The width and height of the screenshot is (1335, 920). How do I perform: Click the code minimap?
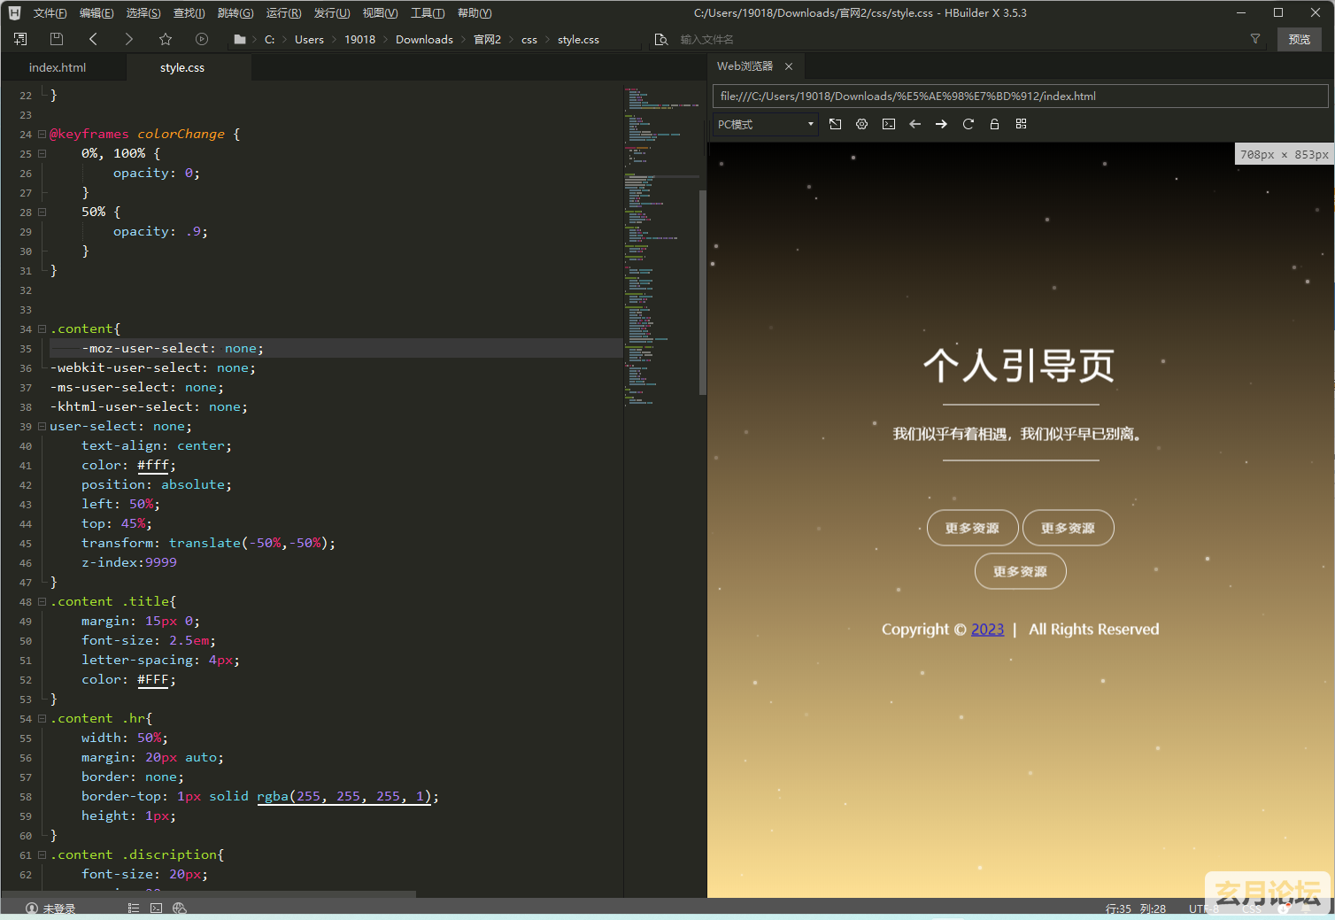tap(660, 248)
